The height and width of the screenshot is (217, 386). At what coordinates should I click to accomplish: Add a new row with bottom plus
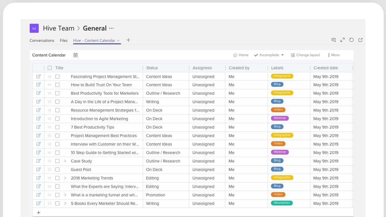coord(39,212)
